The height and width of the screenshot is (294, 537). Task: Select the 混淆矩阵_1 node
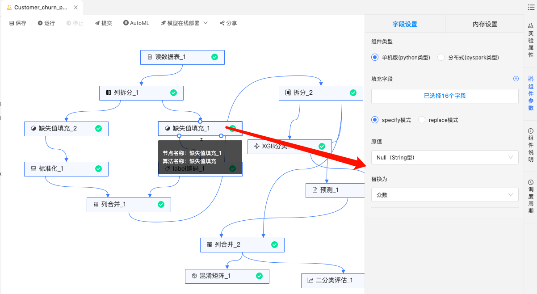227,276
